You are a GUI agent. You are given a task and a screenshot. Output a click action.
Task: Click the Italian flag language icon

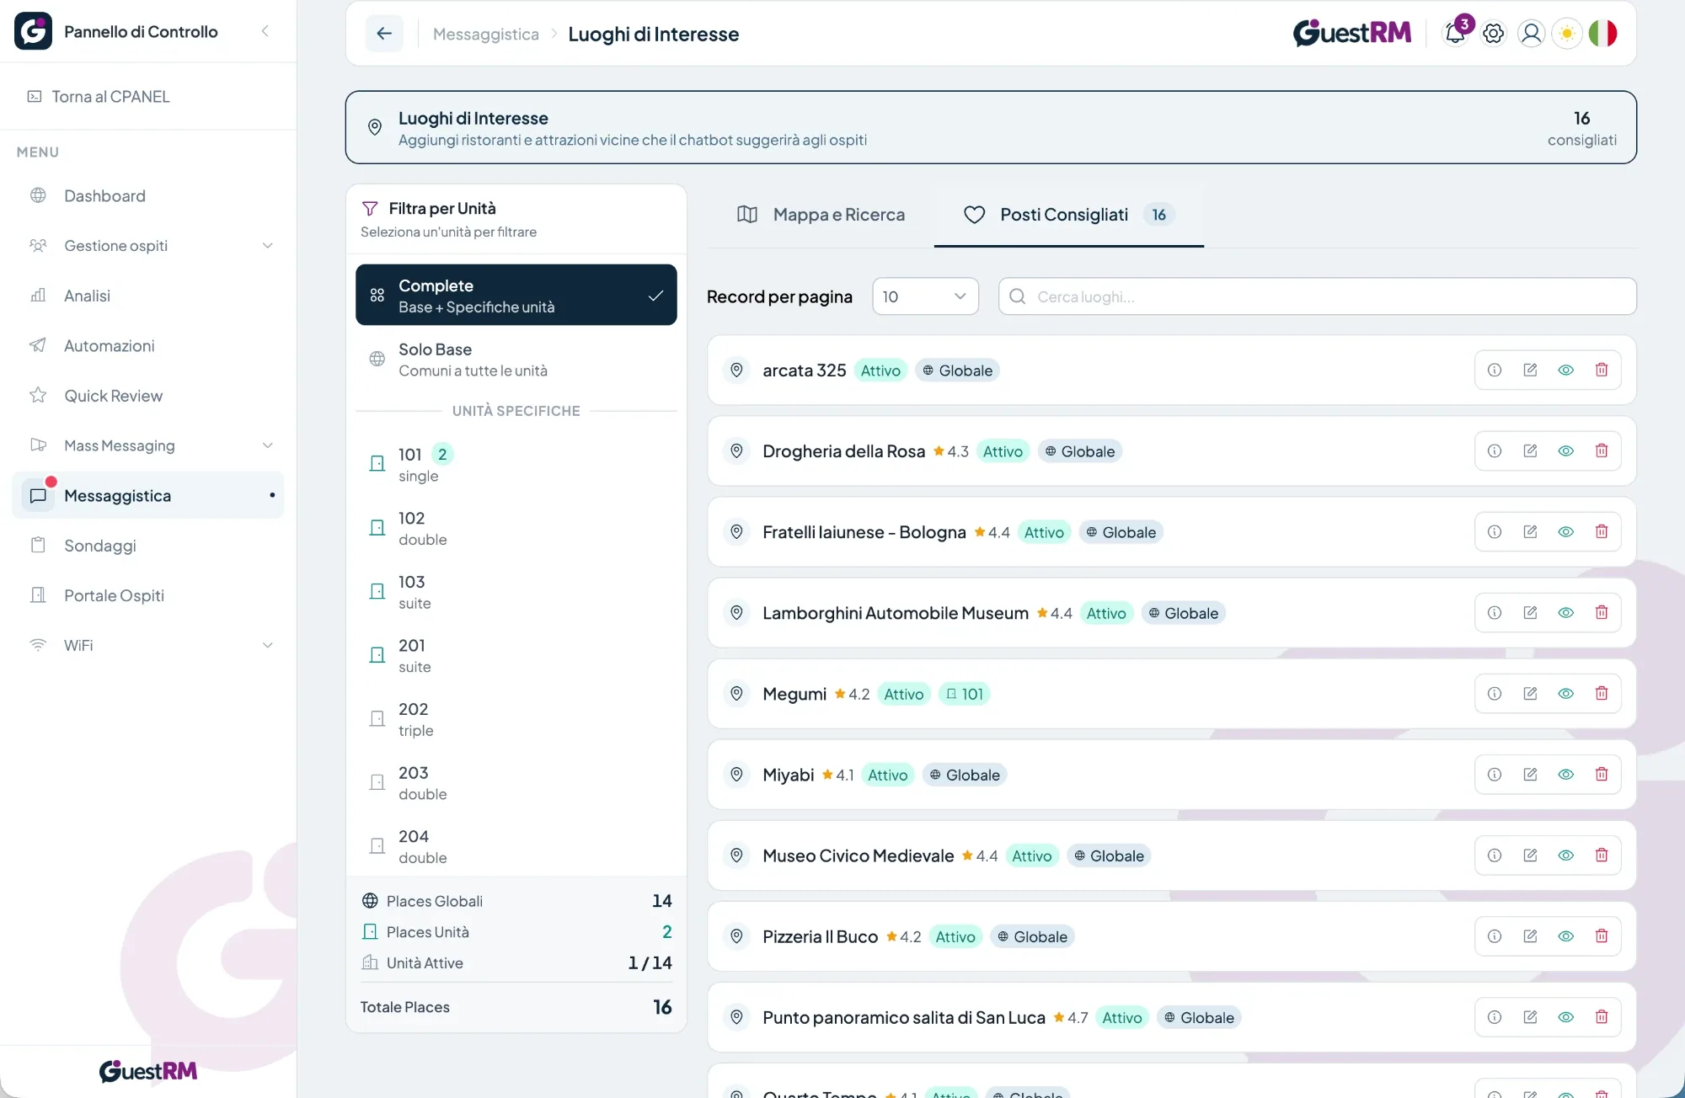click(1602, 33)
